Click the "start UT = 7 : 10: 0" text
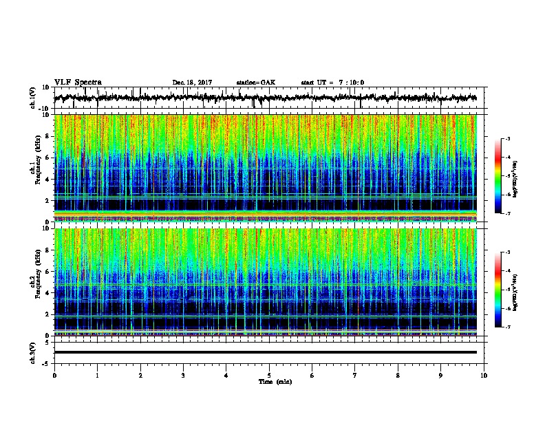 coord(332,83)
